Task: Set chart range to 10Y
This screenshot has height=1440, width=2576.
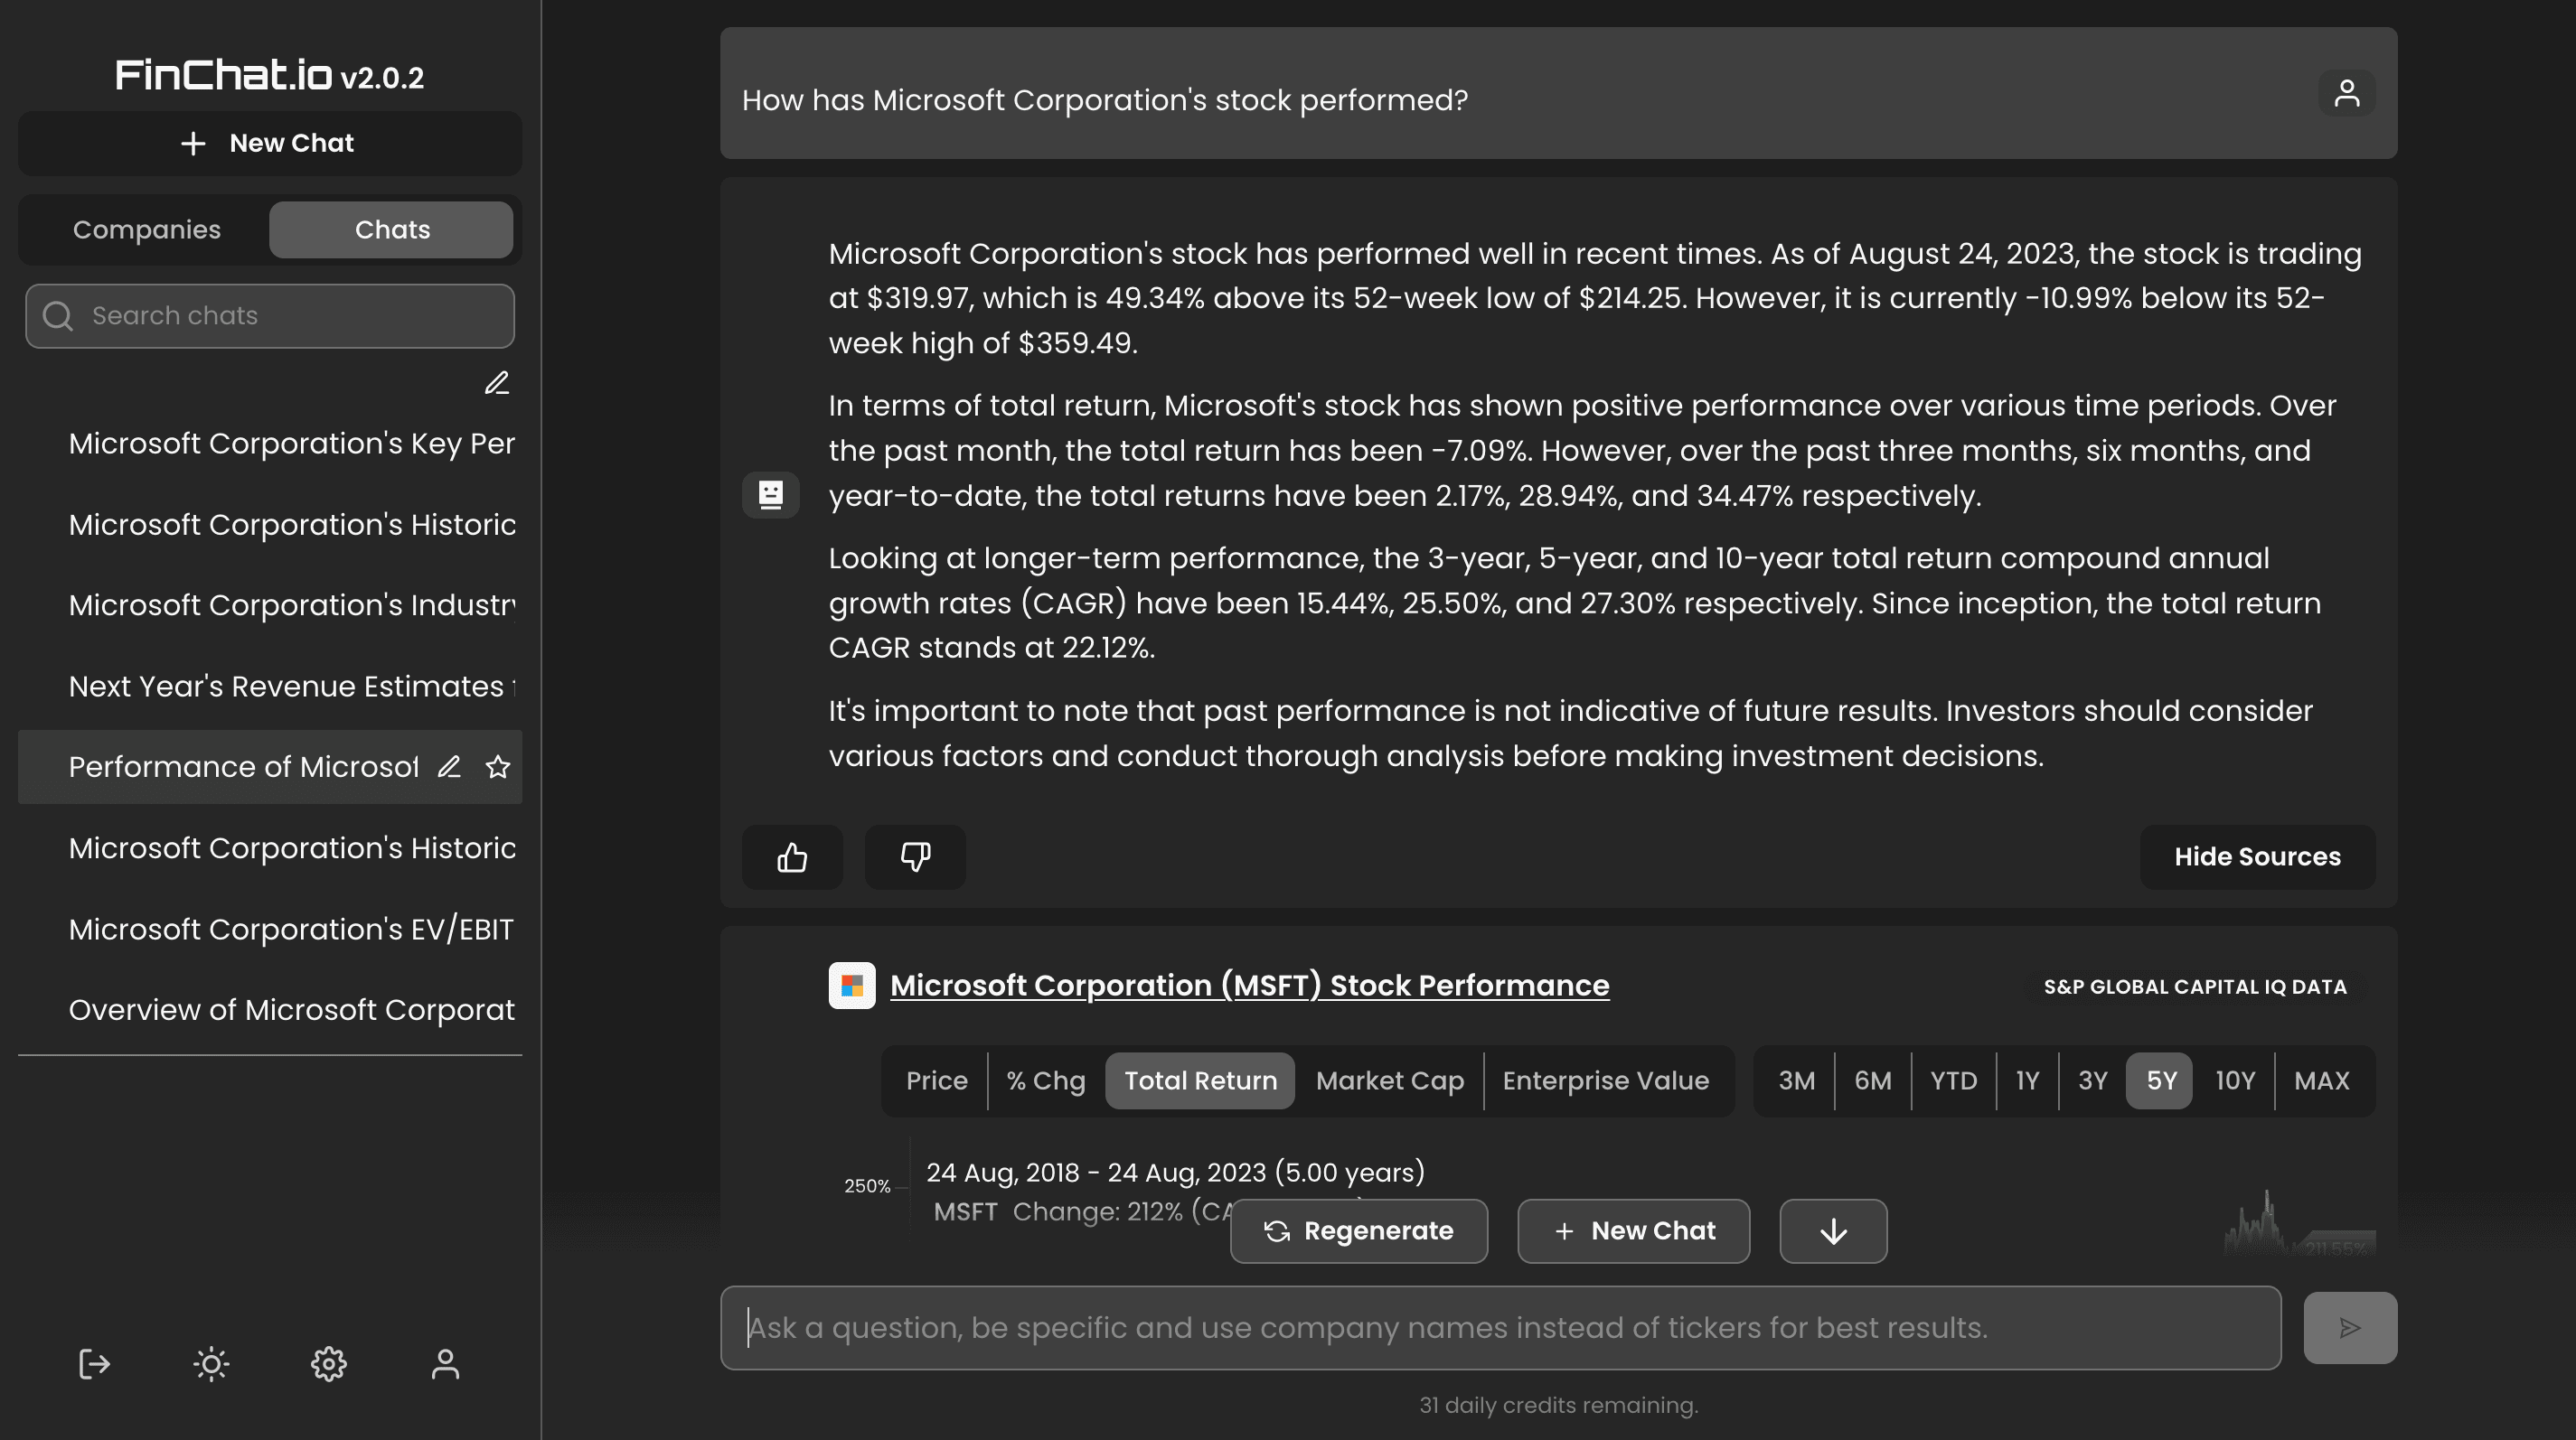Action: (x=2235, y=1080)
